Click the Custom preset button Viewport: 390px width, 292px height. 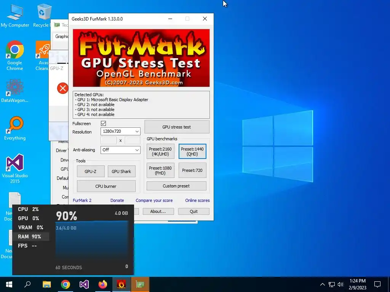pyautogui.click(x=176, y=186)
